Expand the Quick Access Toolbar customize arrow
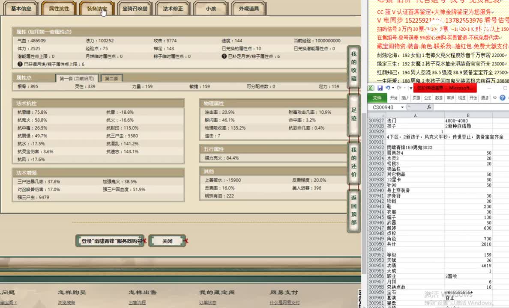 pos(410,88)
